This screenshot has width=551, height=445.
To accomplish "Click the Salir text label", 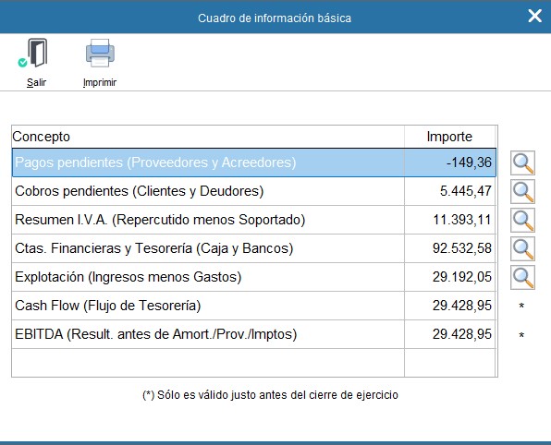I will coord(37,82).
